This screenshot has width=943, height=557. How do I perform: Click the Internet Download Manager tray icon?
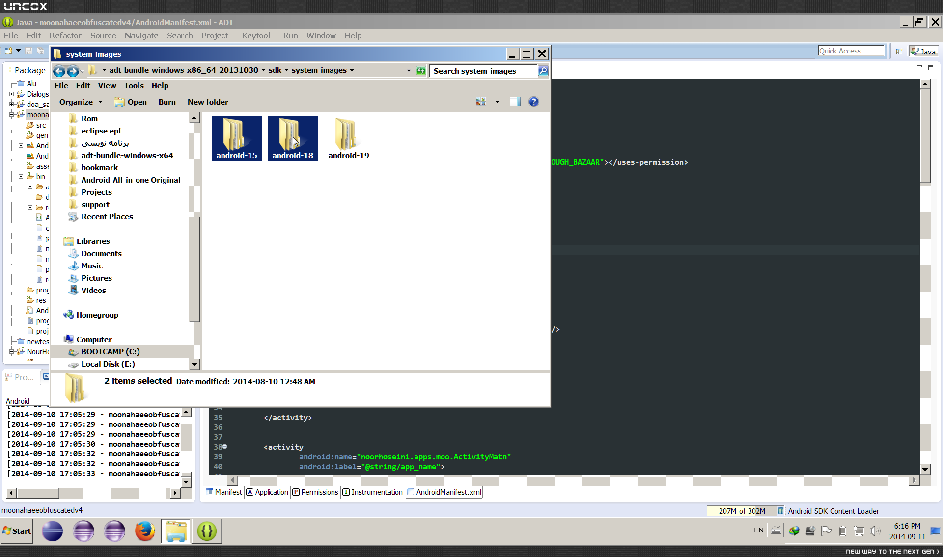coord(794,530)
